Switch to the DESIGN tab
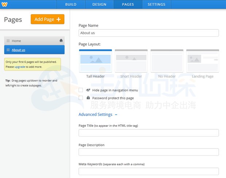The height and width of the screenshot is (178, 226). [99, 4]
